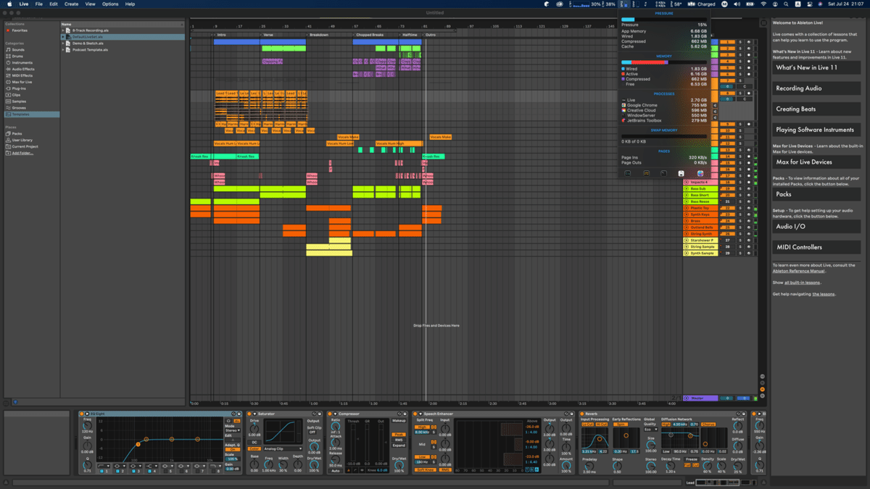Solo the Bass Sub track
The width and height of the screenshot is (870, 489).
739,188
